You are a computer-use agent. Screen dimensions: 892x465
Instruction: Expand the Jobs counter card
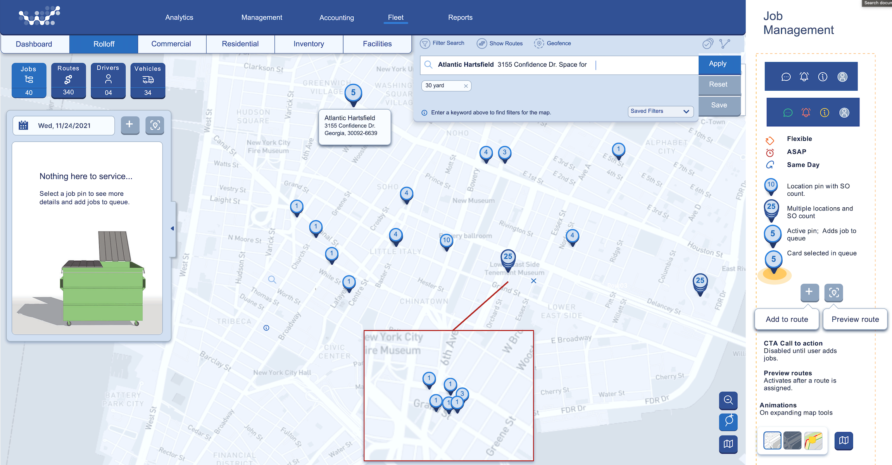coord(29,80)
